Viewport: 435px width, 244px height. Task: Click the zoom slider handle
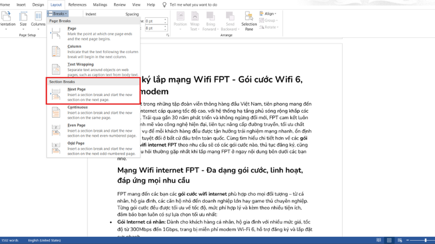tap(426, 240)
